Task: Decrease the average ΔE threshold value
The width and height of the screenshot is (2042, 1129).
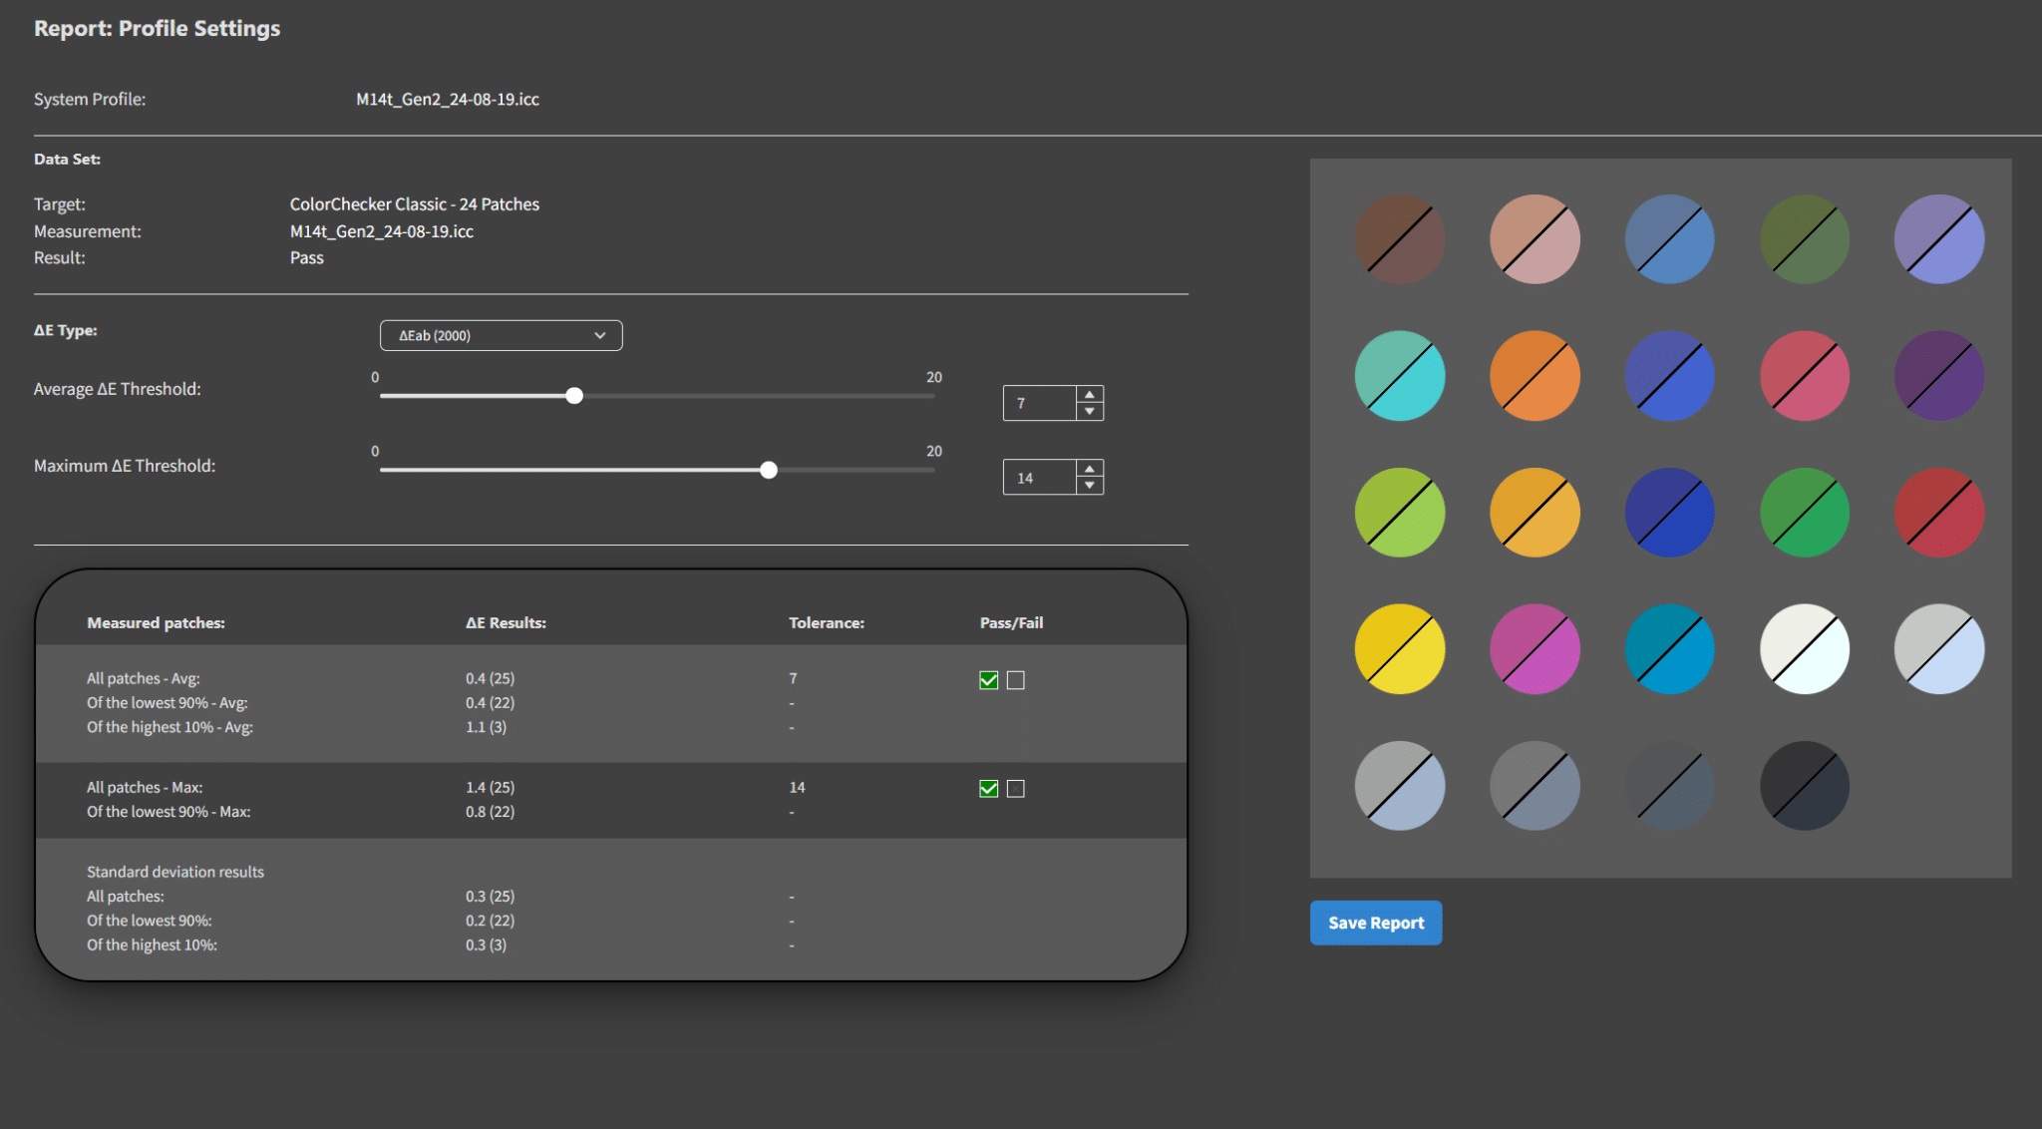Action: click(1090, 411)
